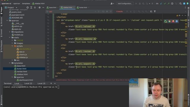The height and width of the screenshot is (107, 190).
Task: Open the search history magnifier in find bar
Action: (47, 12)
